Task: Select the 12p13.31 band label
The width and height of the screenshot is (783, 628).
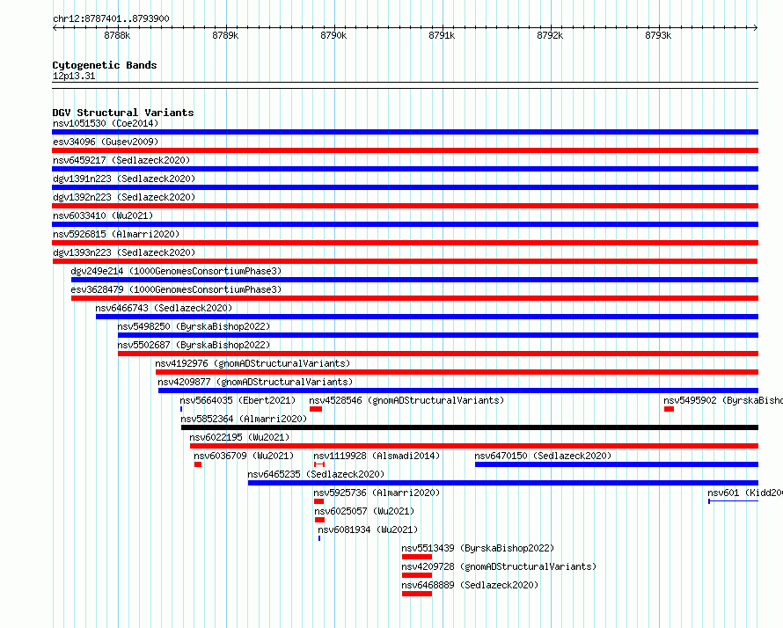Action: pos(73,77)
